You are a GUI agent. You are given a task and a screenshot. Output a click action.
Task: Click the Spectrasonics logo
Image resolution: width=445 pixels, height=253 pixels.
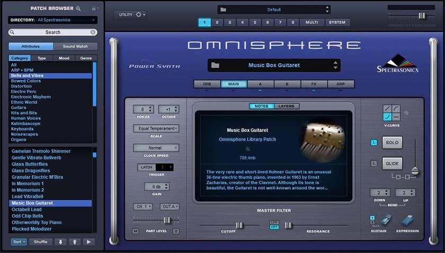click(398, 64)
